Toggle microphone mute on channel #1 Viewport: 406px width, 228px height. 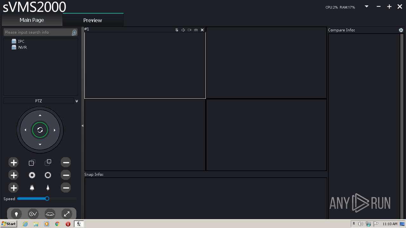pyautogui.click(x=177, y=30)
